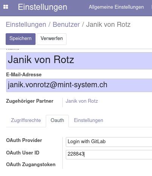
Task: Focus the name field Janik von Rotz
Action: [79, 61]
